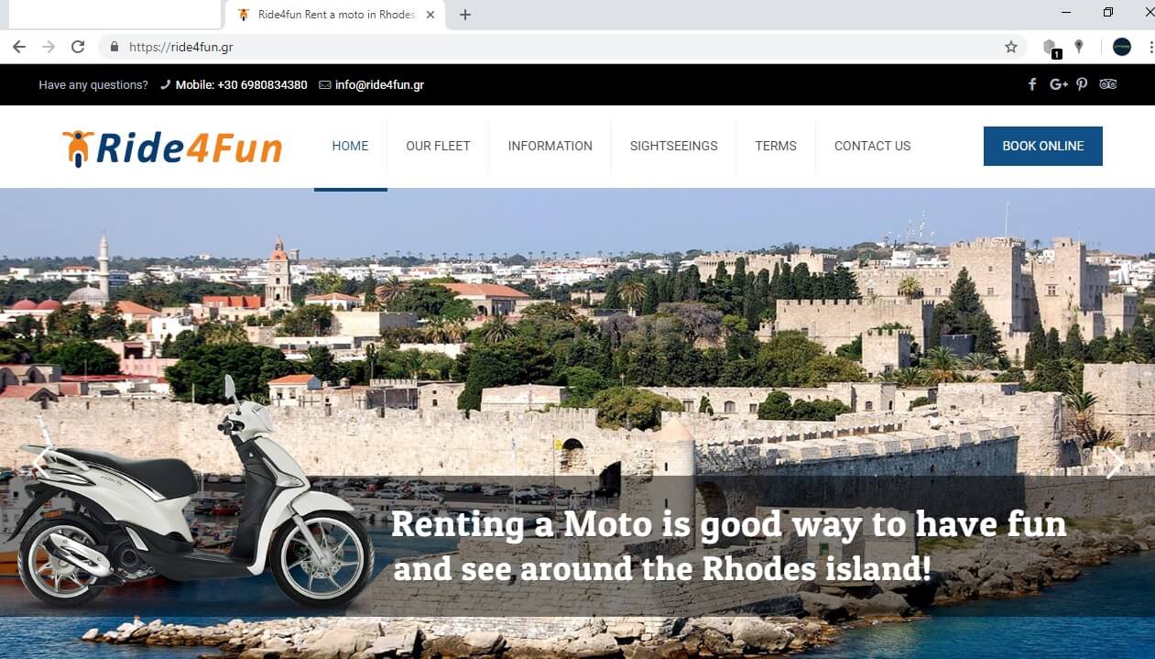Click the address bar URL field
Screen dimensions: 1155x659
click(550, 47)
